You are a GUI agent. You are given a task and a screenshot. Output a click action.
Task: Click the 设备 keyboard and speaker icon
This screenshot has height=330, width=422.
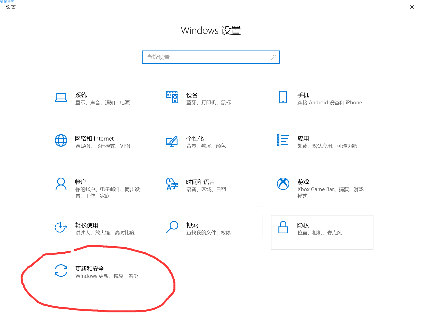coord(172,97)
